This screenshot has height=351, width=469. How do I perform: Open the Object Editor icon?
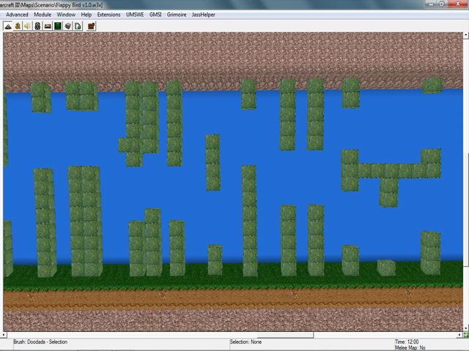click(37, 26)
